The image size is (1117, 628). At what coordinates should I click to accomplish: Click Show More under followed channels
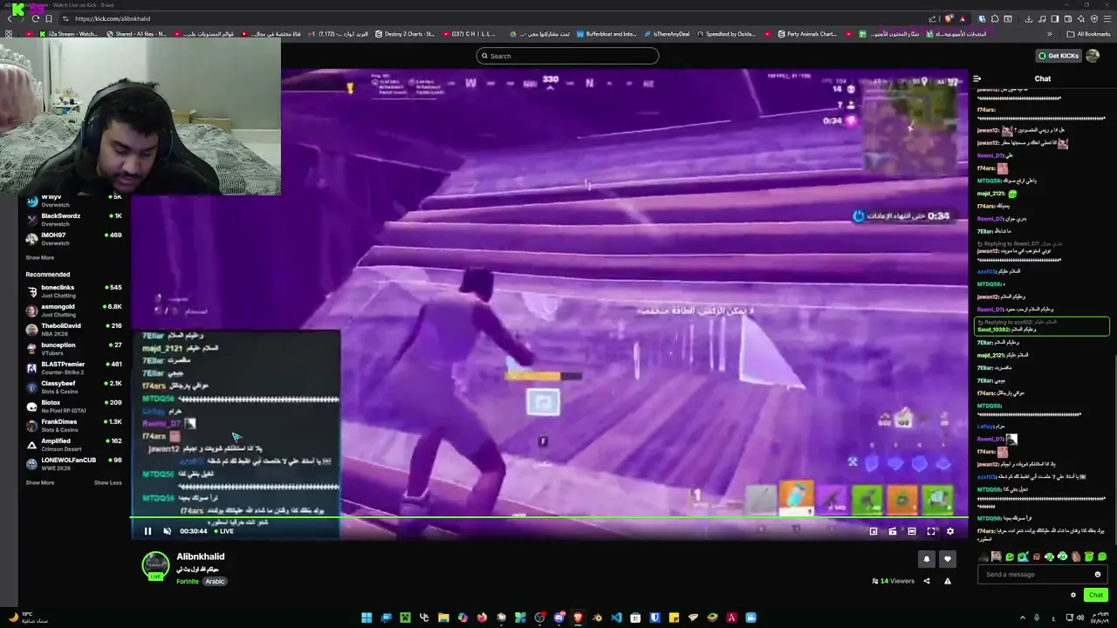pos(40,257)
